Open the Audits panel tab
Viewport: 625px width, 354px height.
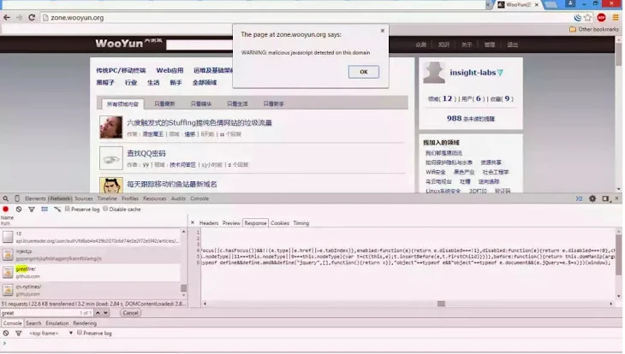pyautogui.click(x=178, y=198)
